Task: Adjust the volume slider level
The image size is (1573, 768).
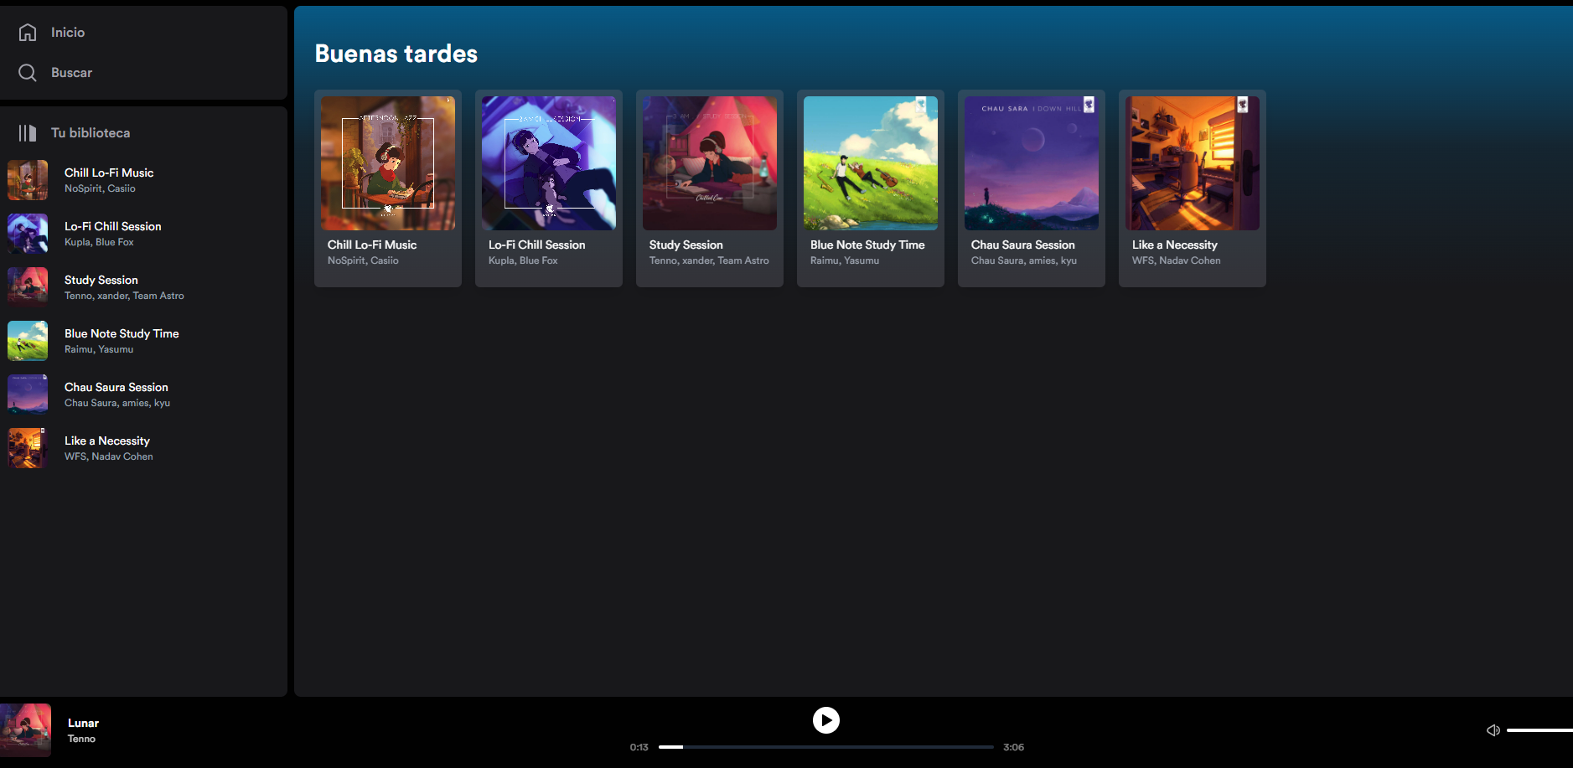Action: click(x=1539, y=730)
